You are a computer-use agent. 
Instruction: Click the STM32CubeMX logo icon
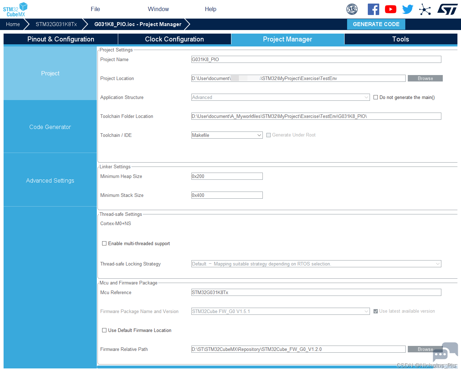(15, 9)
